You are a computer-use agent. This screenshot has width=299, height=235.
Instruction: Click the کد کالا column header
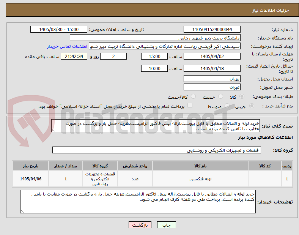pos(265,166)
